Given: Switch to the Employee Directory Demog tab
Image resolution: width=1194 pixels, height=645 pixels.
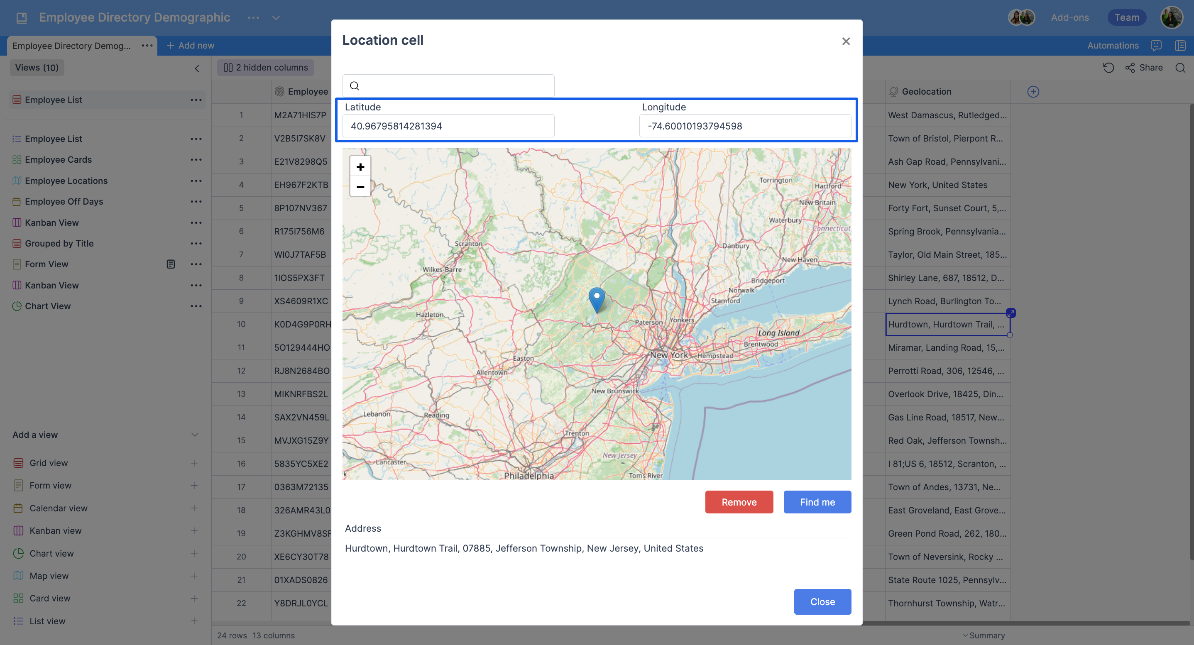Looking at the screenshot, I should click(x=72, y=45).
